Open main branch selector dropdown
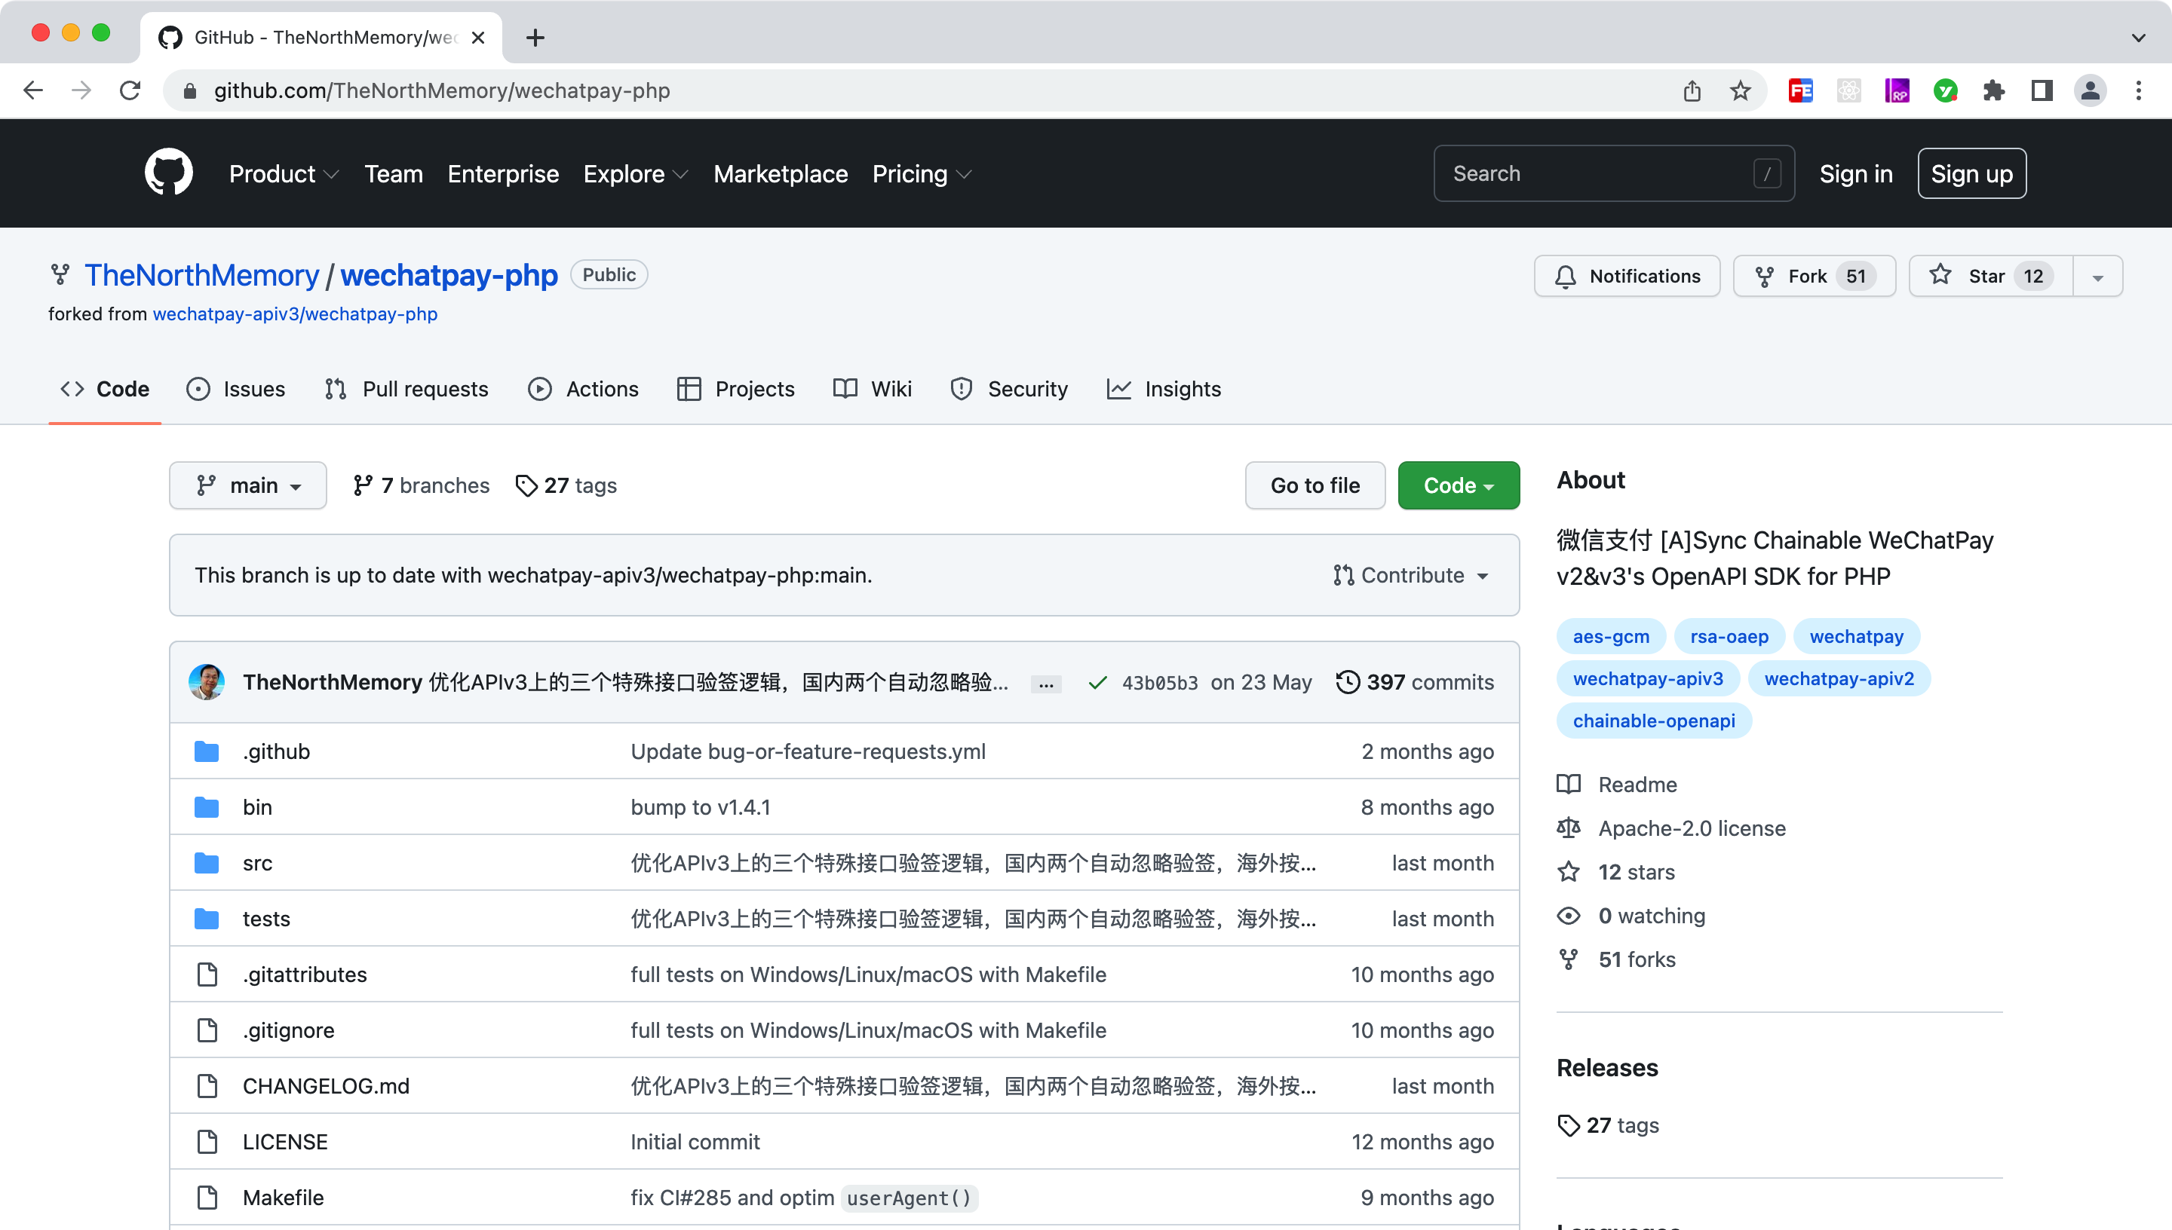The image size is (2172, 1230). point(247,486)
